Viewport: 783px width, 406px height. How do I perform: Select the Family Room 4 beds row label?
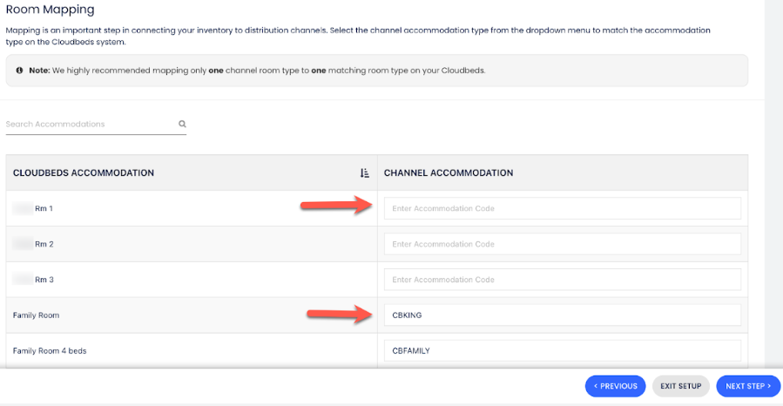pyautogui.click(x=50, y=351)
